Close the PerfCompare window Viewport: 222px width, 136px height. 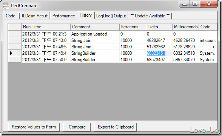point(209,4)
